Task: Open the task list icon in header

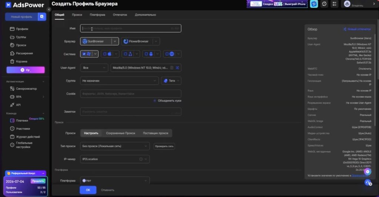Action: click(335, 4)
